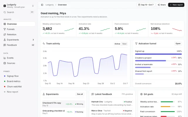Click the Ledgerly workspace logo icon
This screenshot has height=117, width=188.
[x=5, y=6]
